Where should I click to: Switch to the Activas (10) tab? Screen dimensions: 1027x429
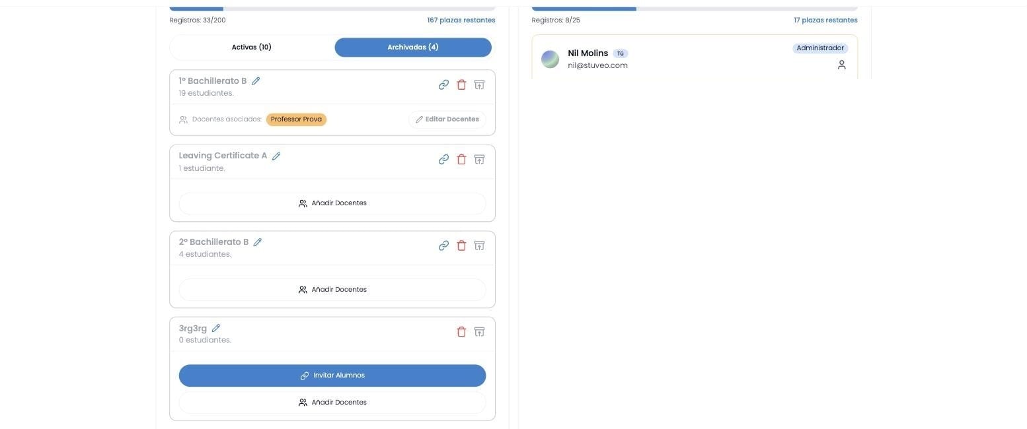[x=252, y=48]
